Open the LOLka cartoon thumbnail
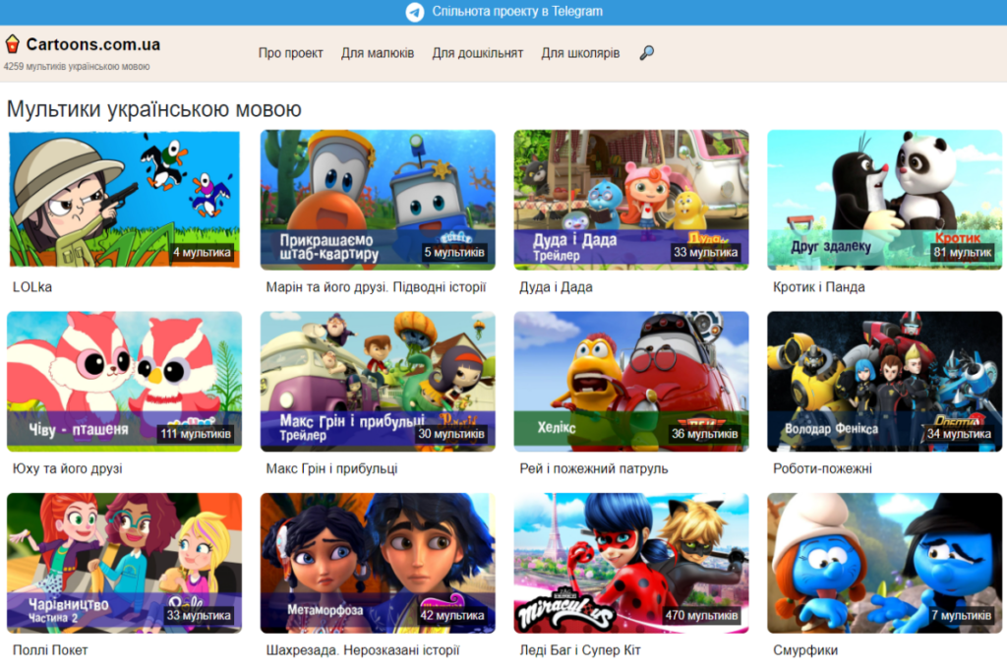Viewport: 1007px width, 672px height. [x=124, y=199]
